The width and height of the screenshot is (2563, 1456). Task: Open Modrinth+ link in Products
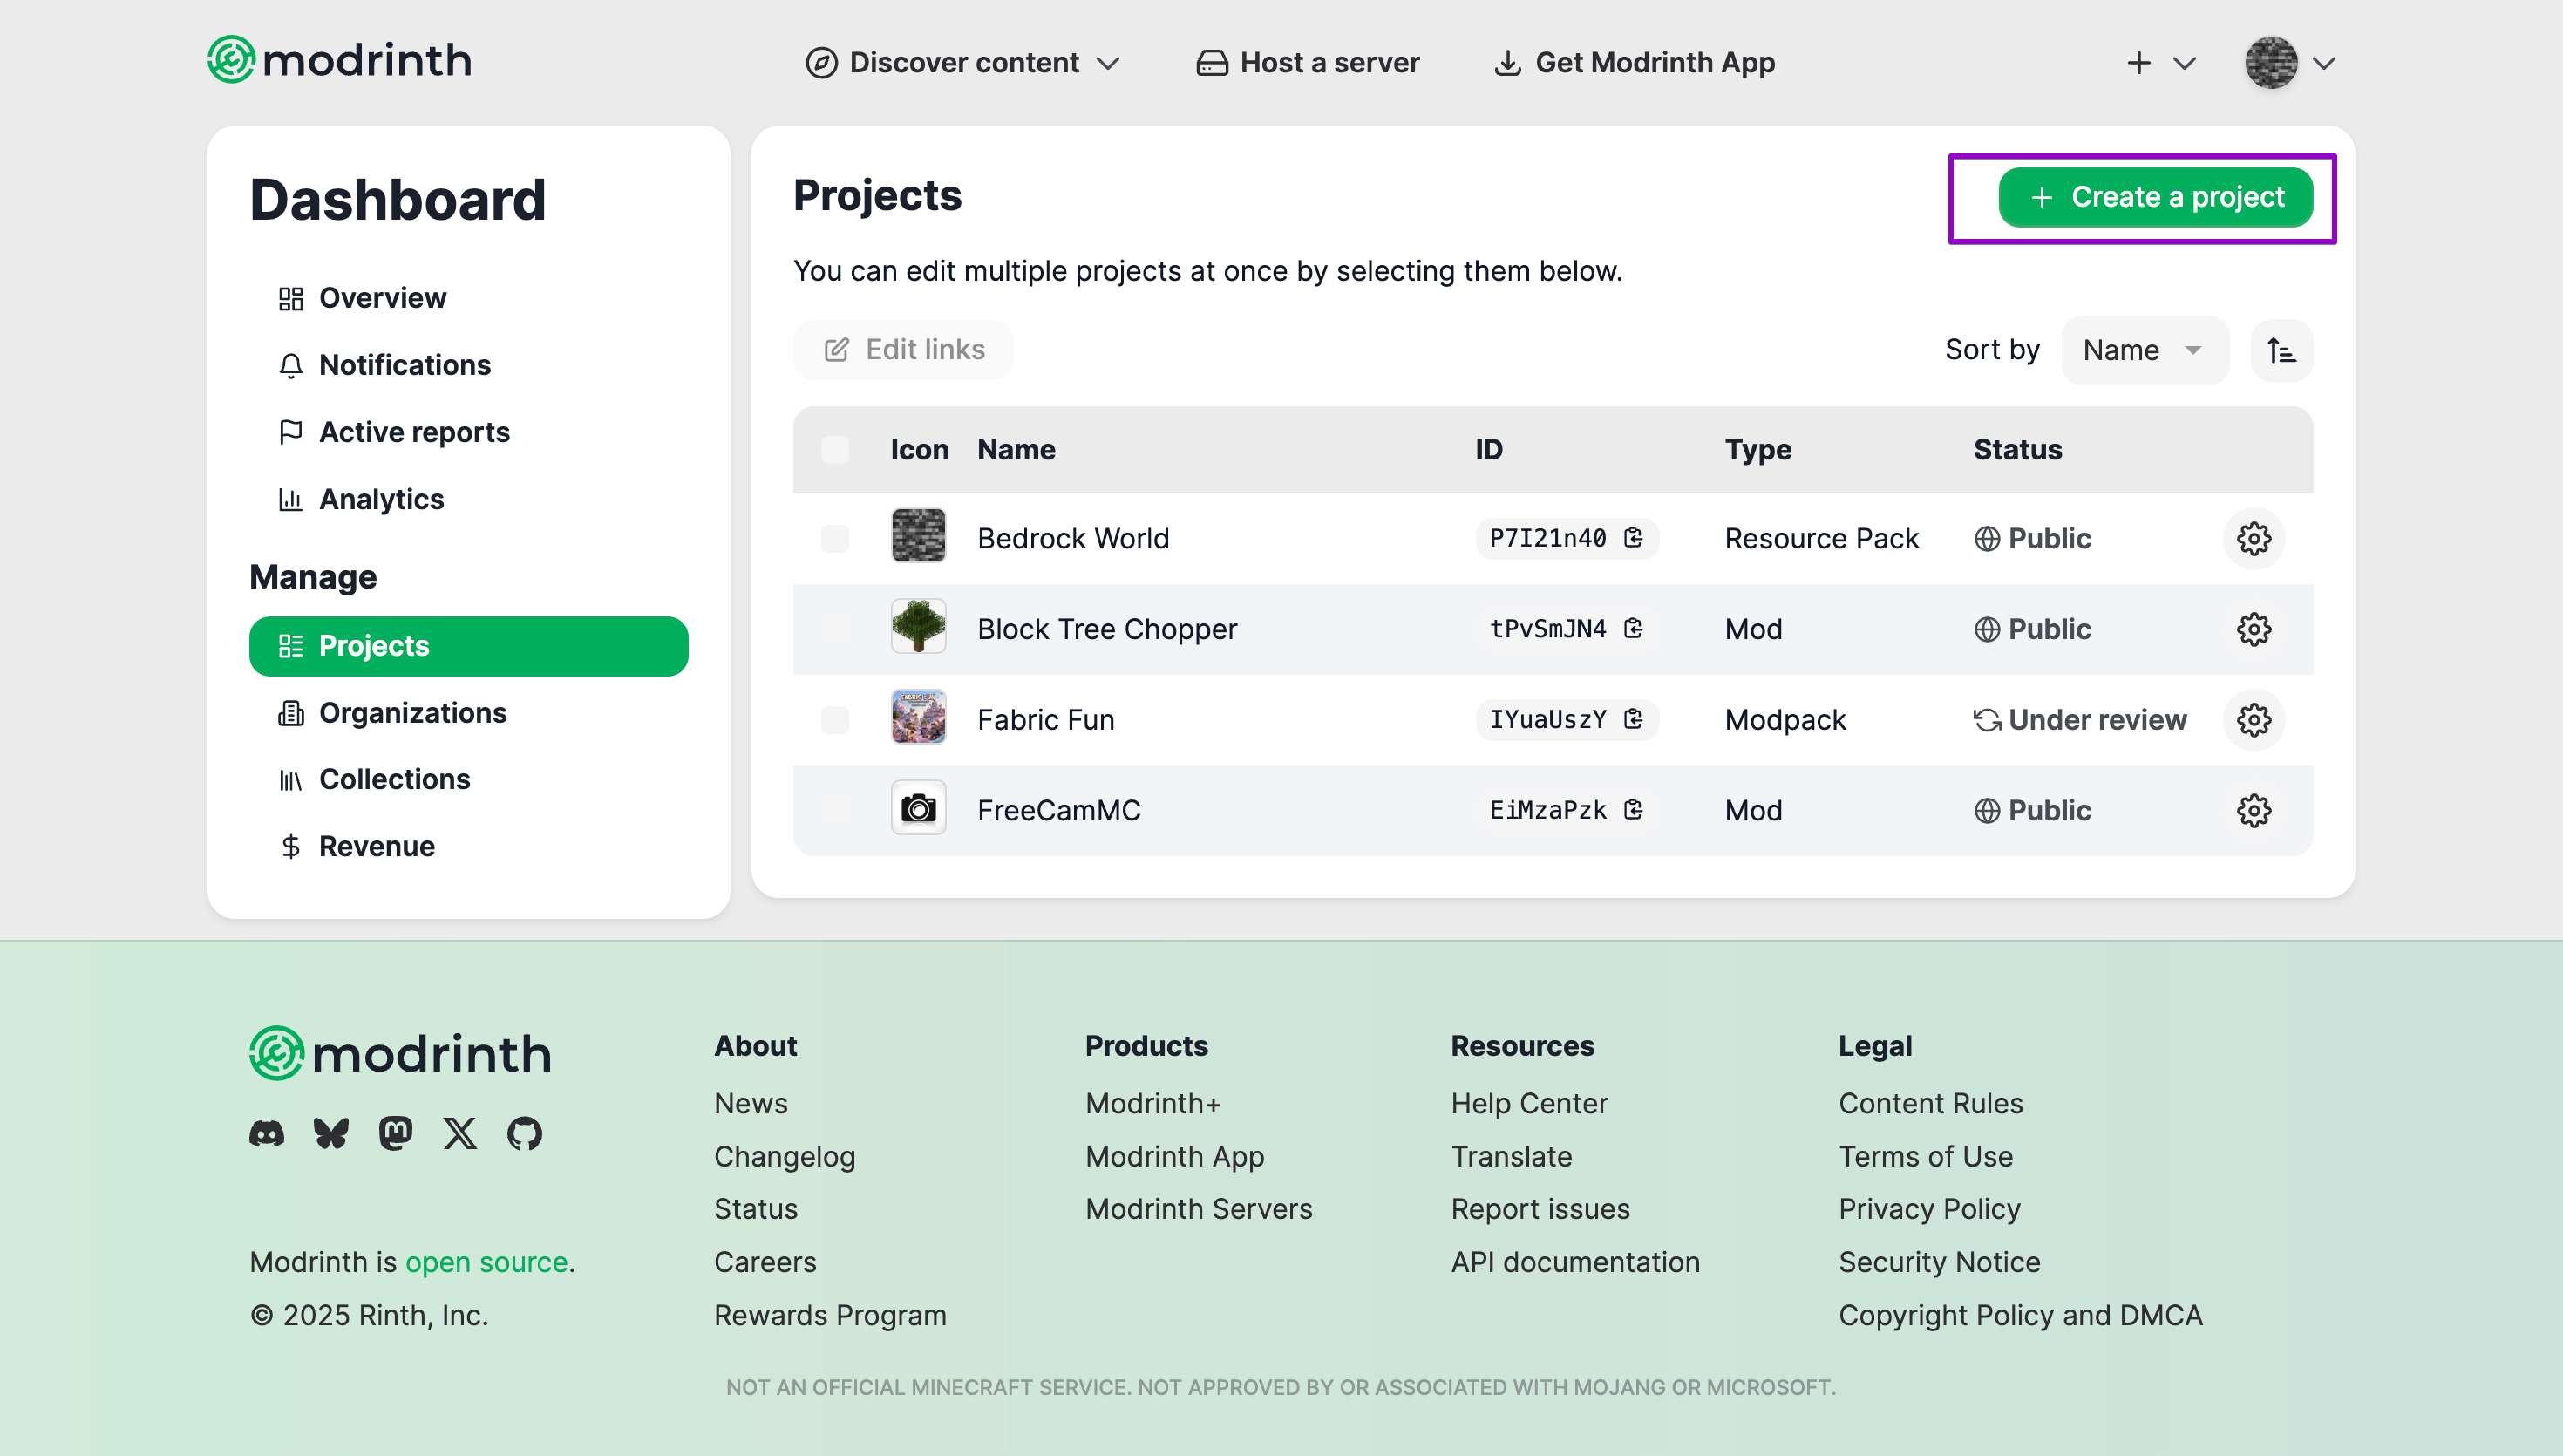tap(1152, 1104)
